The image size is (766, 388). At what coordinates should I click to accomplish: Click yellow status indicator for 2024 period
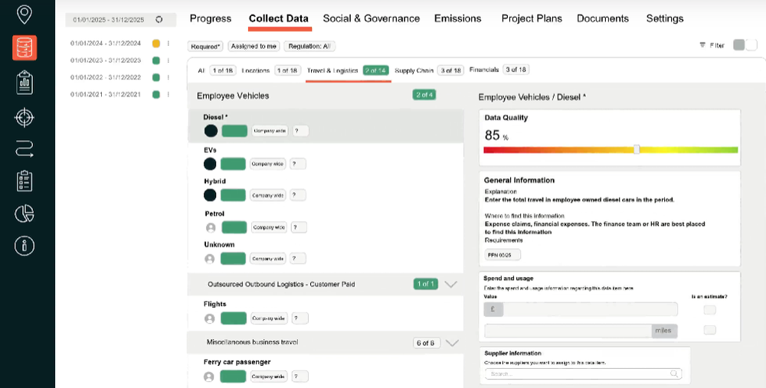(155, 44)
